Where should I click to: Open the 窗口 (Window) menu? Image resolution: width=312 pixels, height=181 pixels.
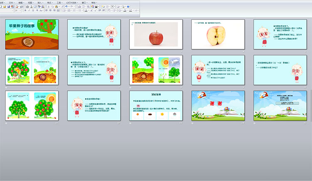click(84, 3)
